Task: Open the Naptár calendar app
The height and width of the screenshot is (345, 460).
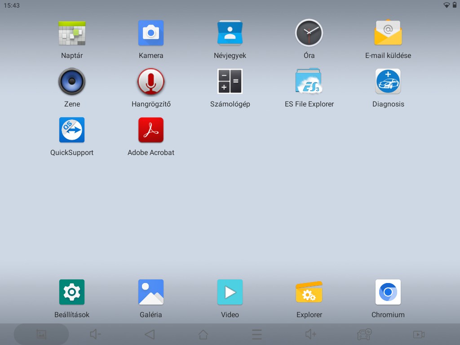Action: pyautogui.click(x=72, y=33)
